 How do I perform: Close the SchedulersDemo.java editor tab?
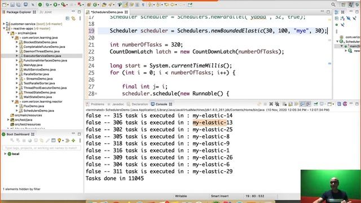pyautogui.click(x=126, y=12)
